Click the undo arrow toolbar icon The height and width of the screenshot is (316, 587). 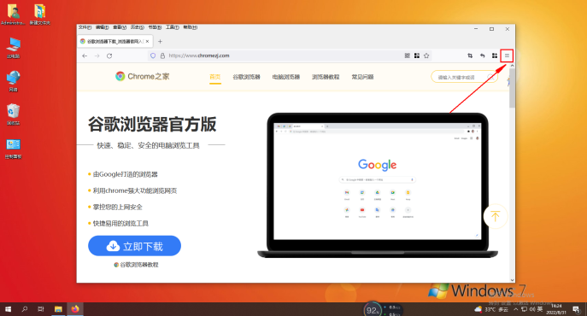[482, 56]
